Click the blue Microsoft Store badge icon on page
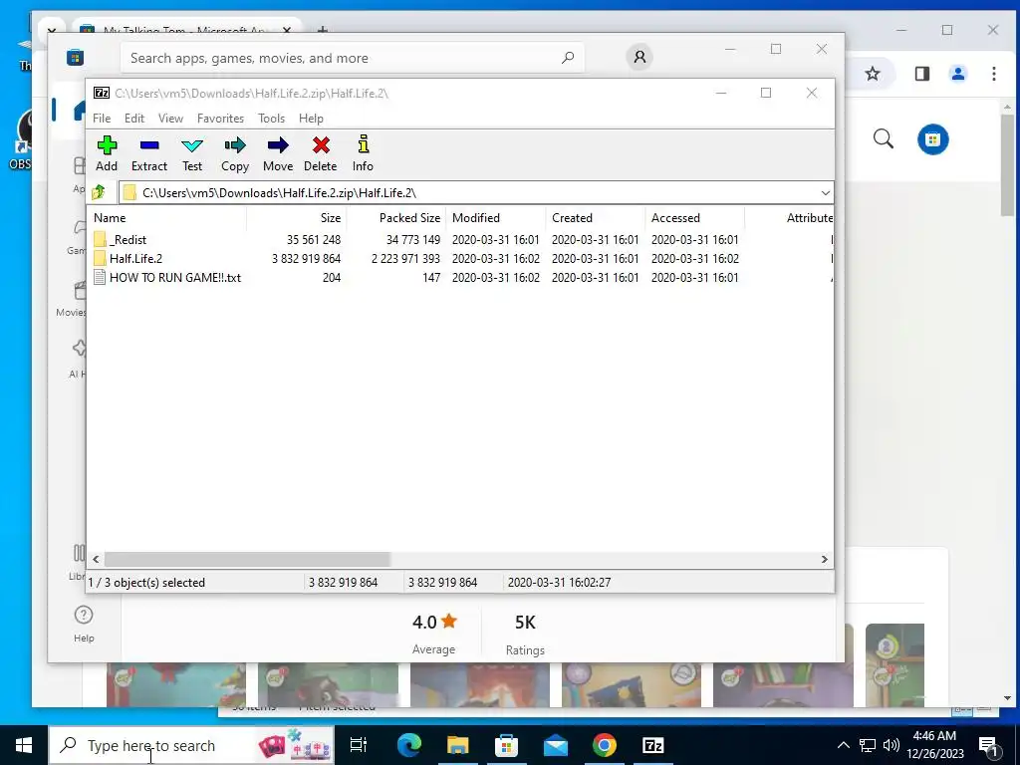Image resolution: width=1020 pixels, height=765 pixels. click(932, 139)
